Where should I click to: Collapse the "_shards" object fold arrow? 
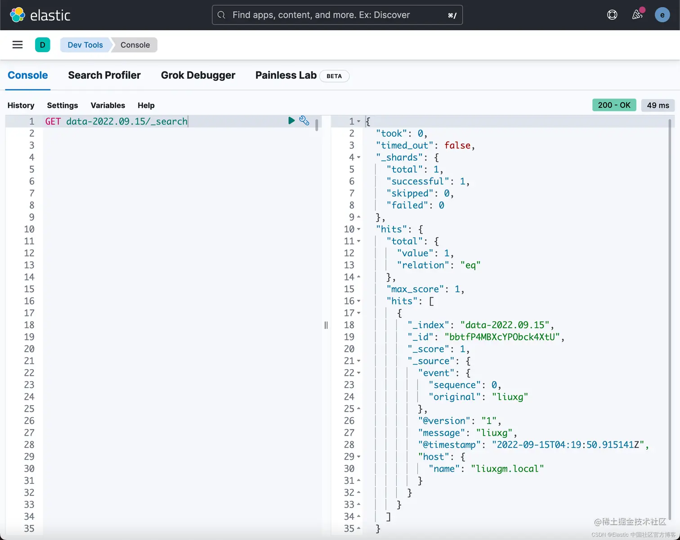tap(358, 157)
